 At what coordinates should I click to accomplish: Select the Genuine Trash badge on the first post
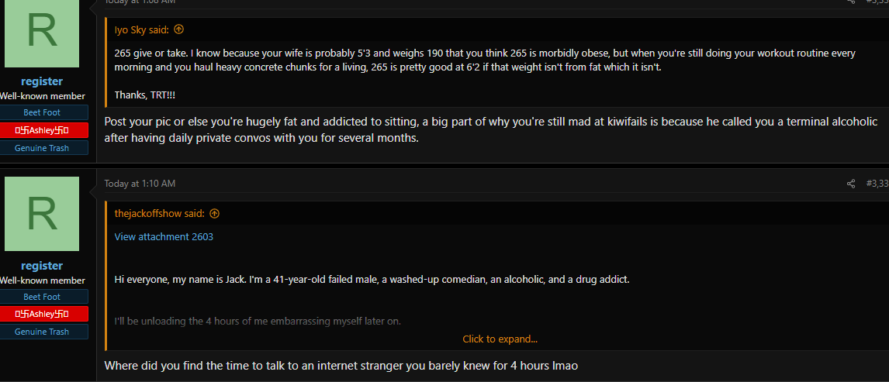(42, 148)
